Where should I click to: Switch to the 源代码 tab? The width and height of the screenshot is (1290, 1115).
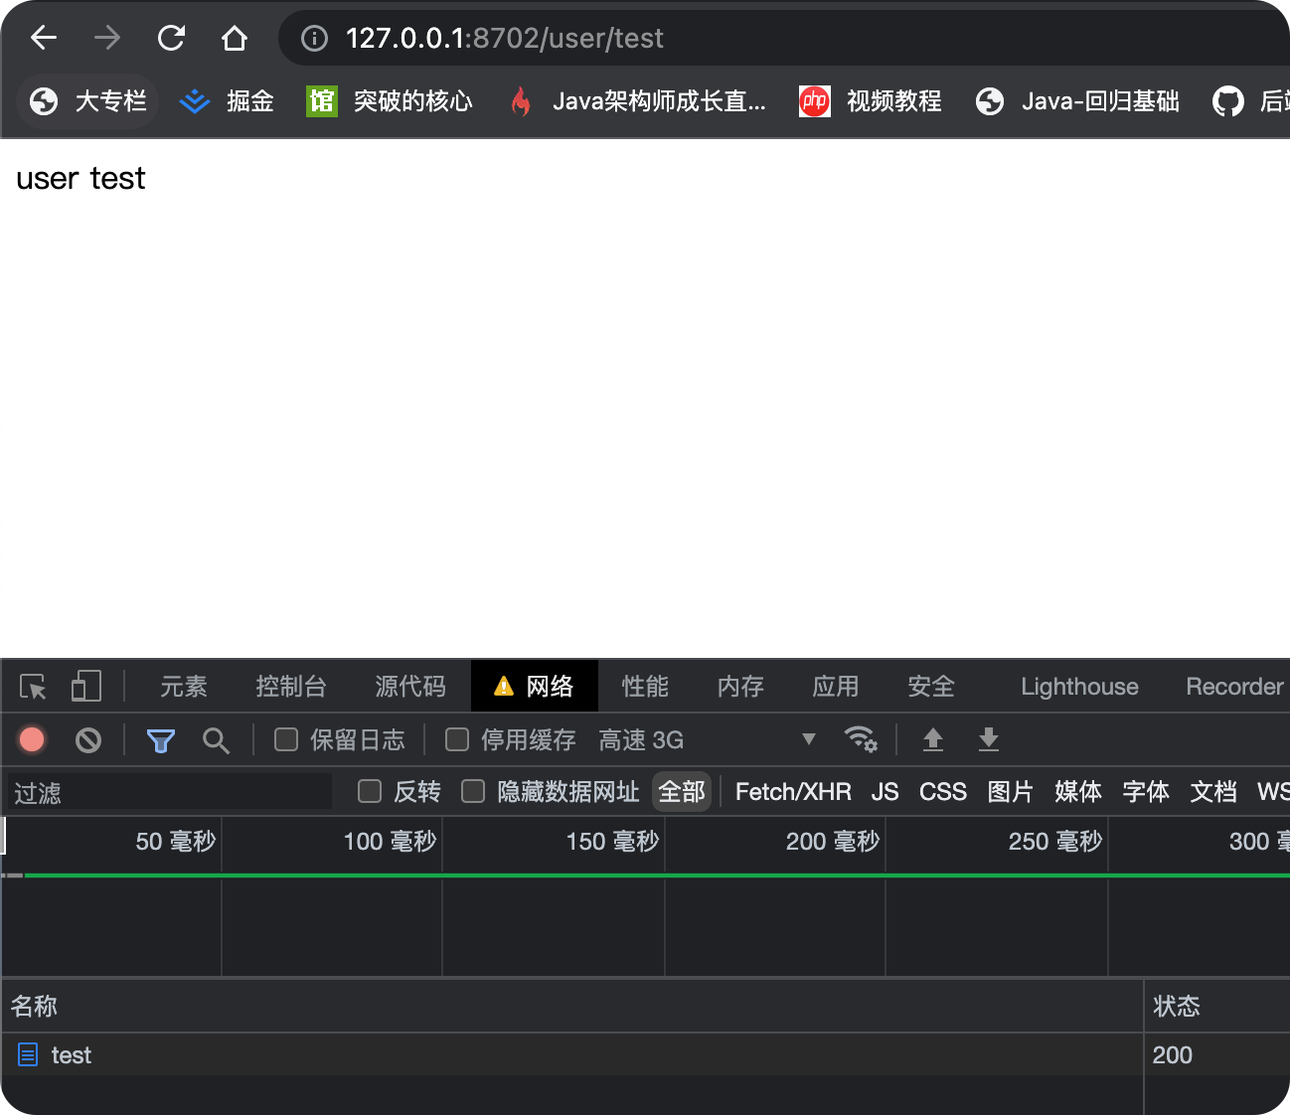(x=410, y=687)
